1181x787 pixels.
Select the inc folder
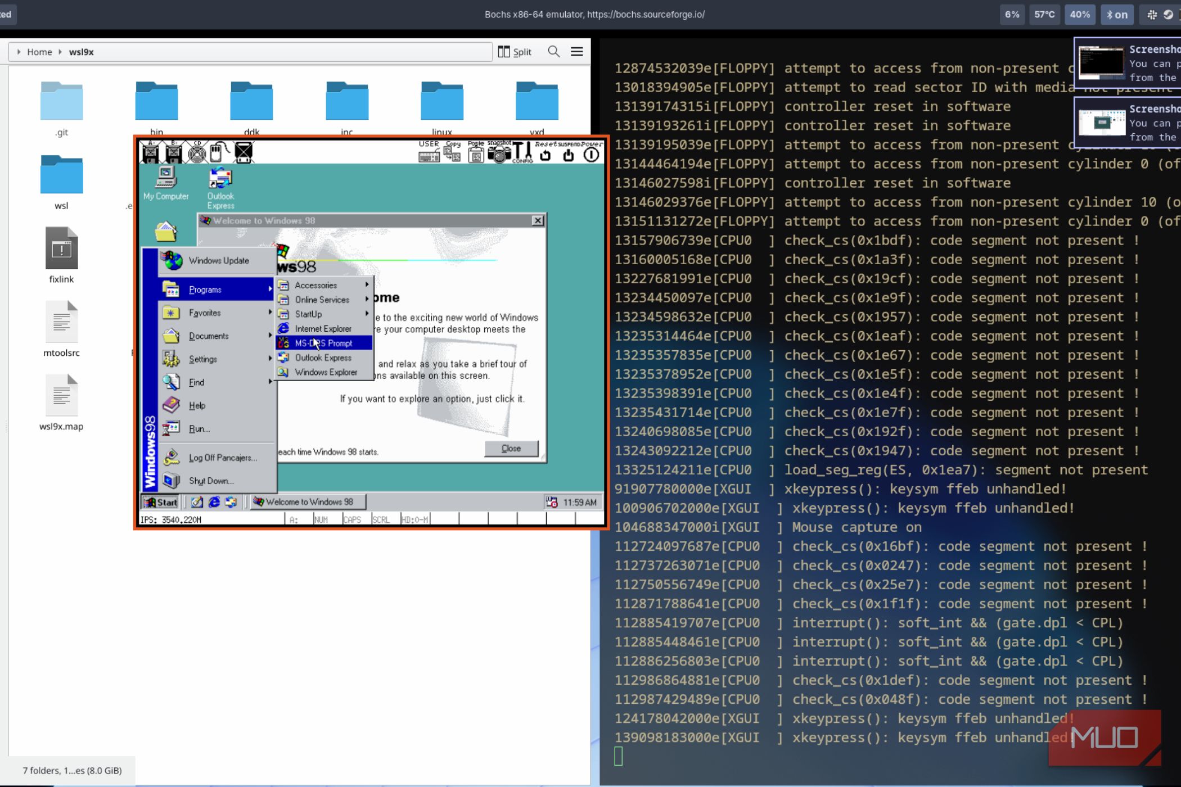click(346, 108)
